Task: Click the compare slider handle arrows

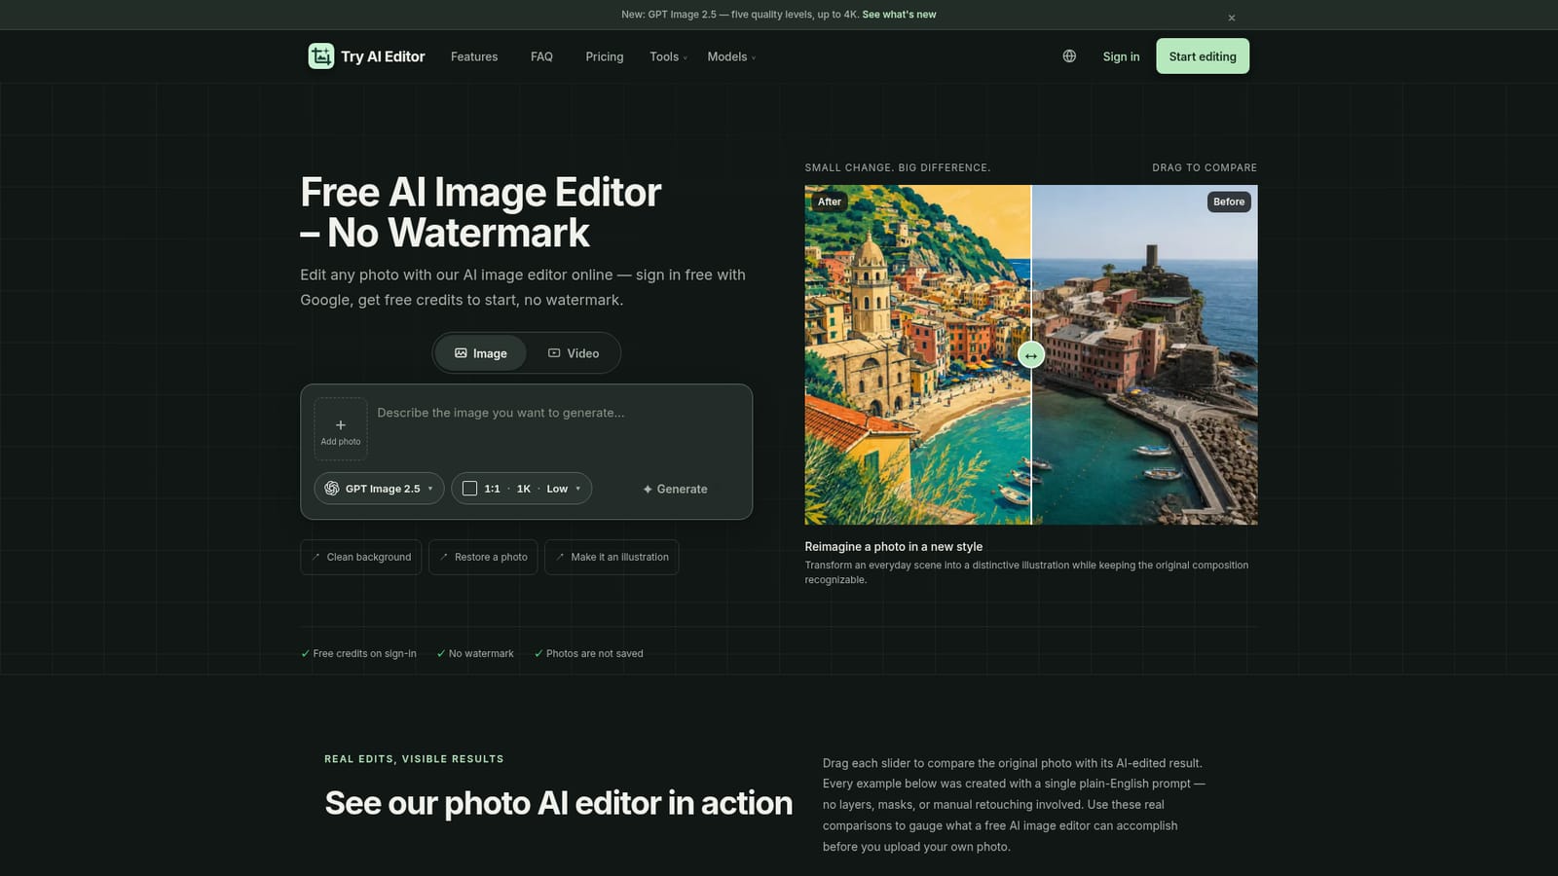Action: click(x=1031, y=355)
